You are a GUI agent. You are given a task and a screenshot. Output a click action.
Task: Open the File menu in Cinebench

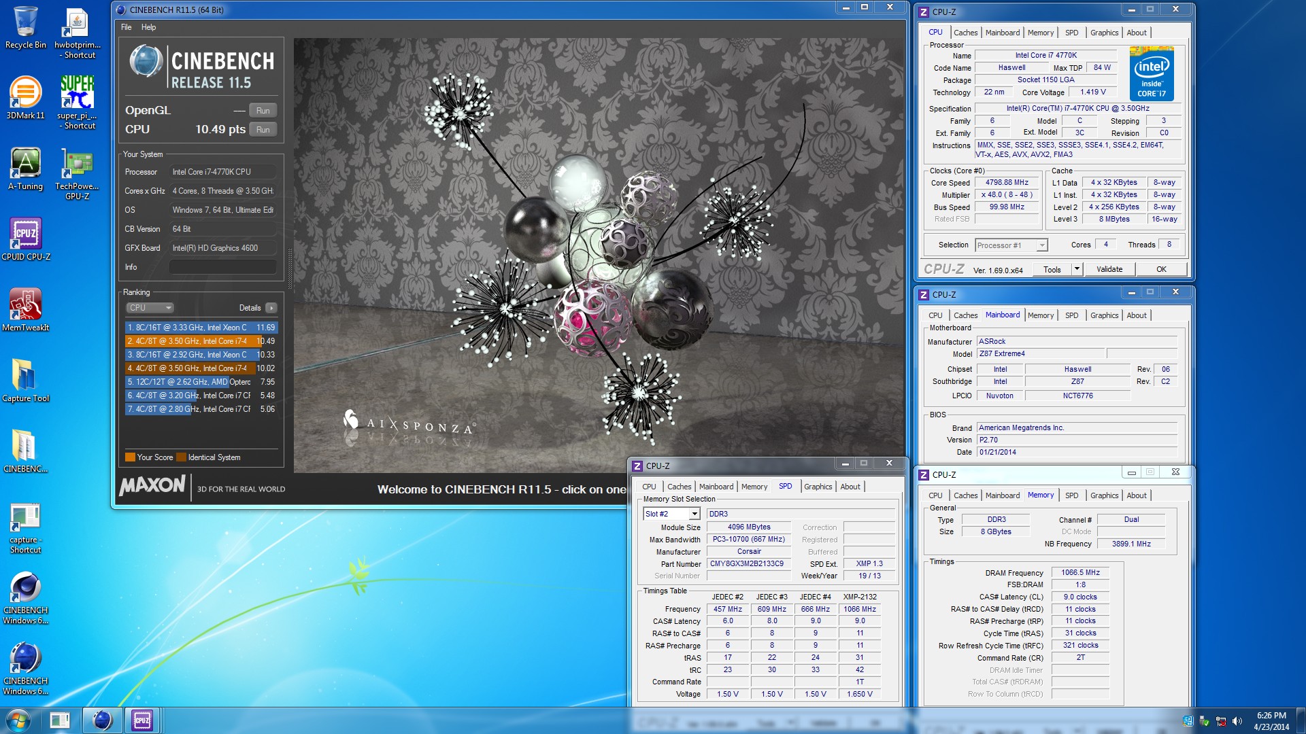(126, 27)
